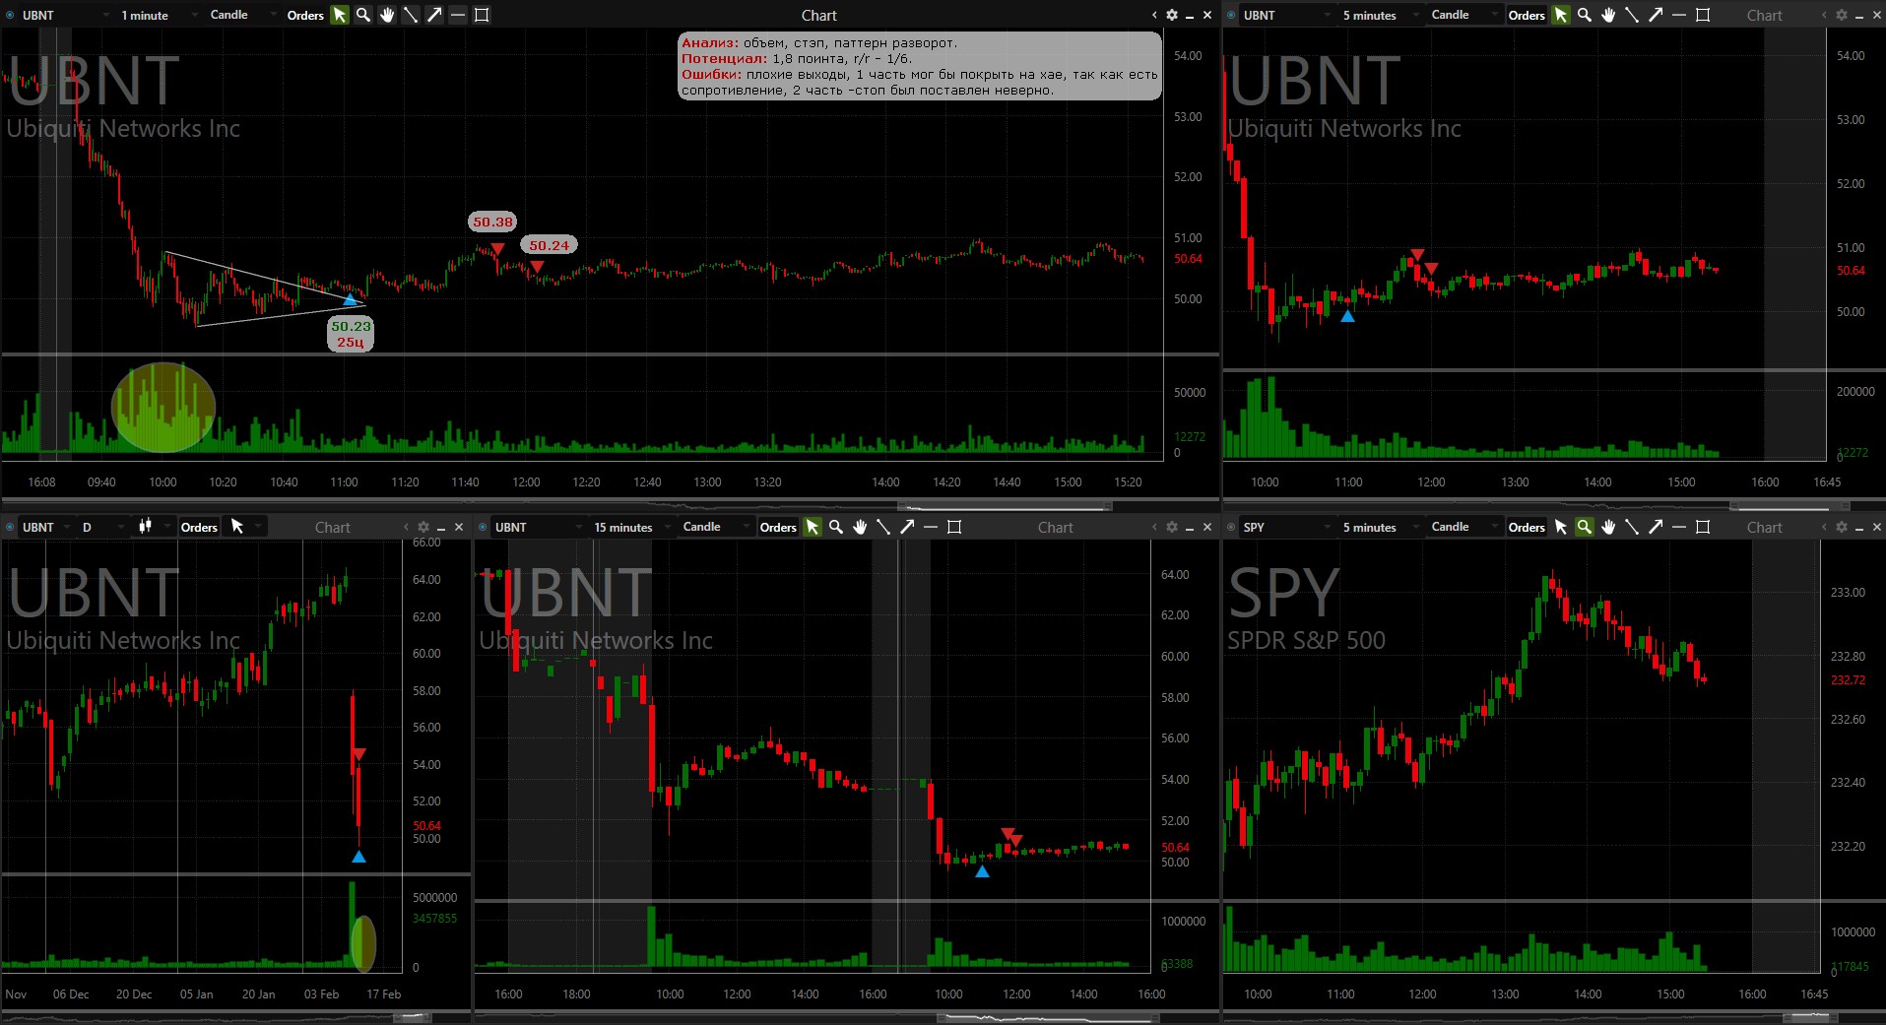Screen dimensions: 1886x1025
Task: Select arrow tool in UBNT 5 minutes chart
Action: [1656, 15]
